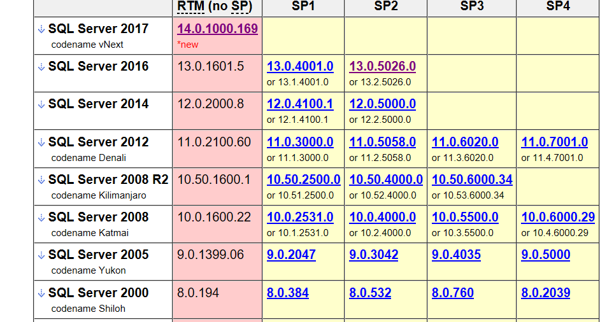This screenshot has height=322, width=614.
Task: Click the down-arrow icon beside SQL Server 2008 Katmai
Action: click(x=41, y=218)
